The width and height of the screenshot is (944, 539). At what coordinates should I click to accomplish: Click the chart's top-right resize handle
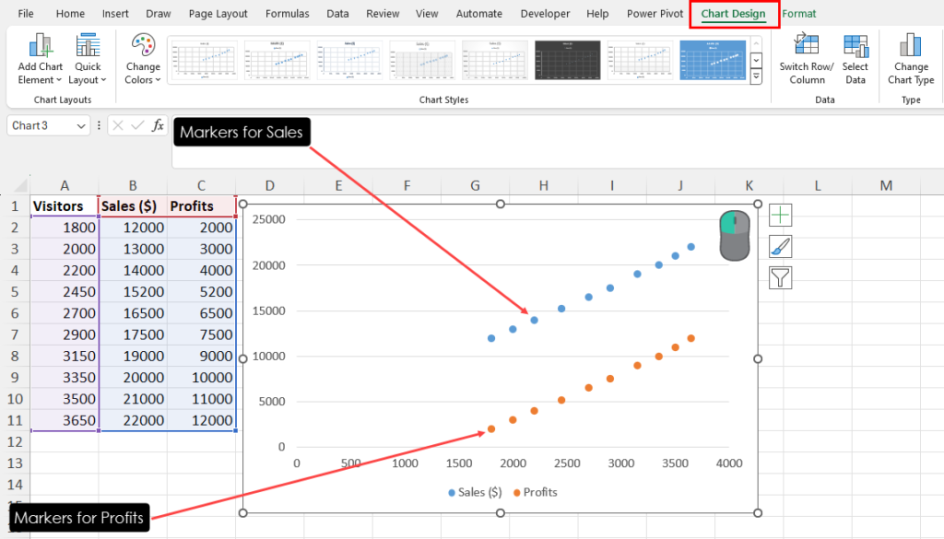tap(758, 204)
